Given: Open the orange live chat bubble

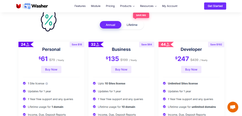Looking at the screenshot, I should pos(233,107).
